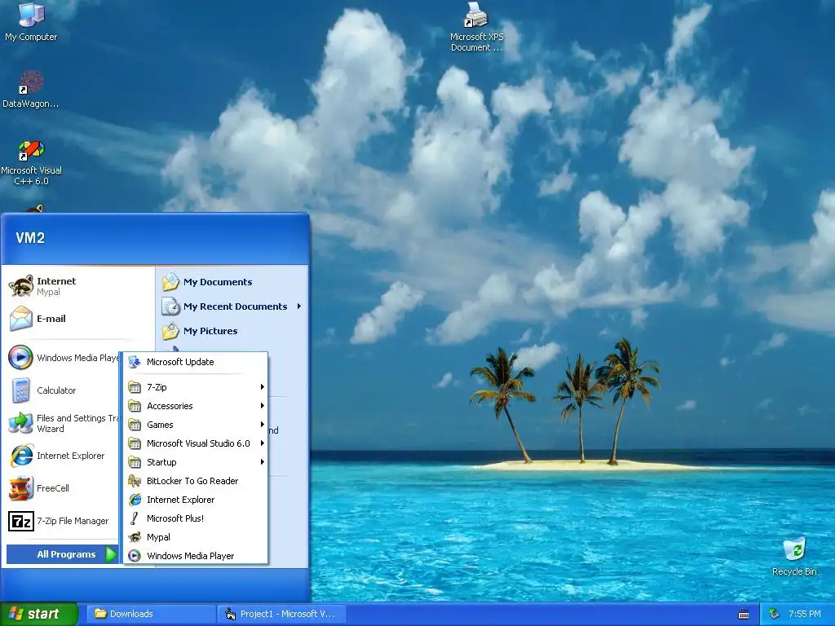
Task: Expand the Startup submenu arrow
Action: (262, 461)
